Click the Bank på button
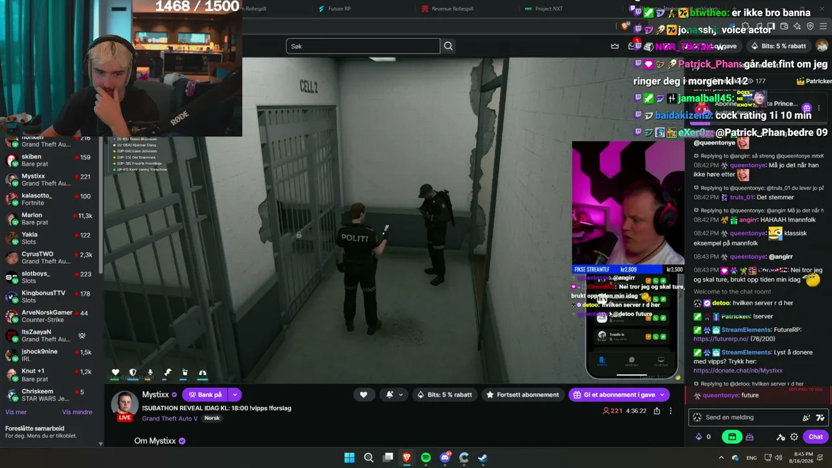The width and height of the screenshot is (832, 468). pyautogui.click(x=205, y=395)
